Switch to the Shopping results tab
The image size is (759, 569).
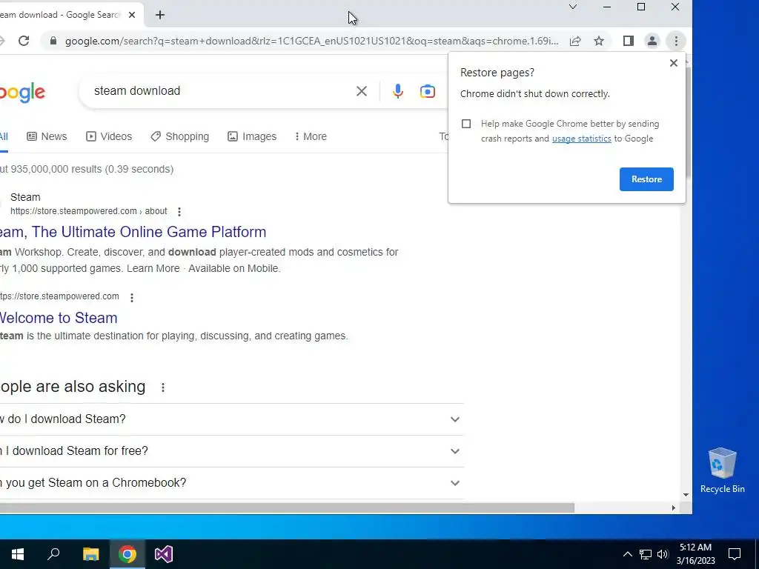pyautogui.click(x=179, y=136)
